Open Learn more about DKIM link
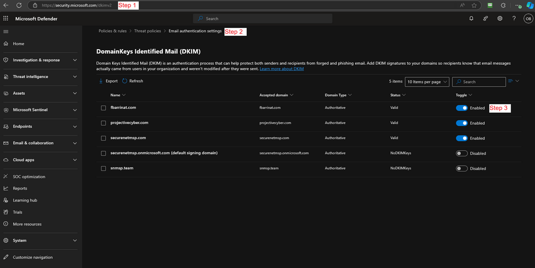The width and height of the screenshot is (535, 268). [x=282, y=69]
